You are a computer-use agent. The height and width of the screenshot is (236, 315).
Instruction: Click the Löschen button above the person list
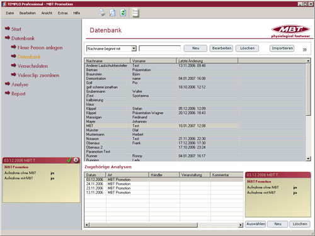[247, 48]
